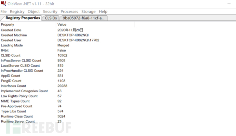Open the File menu
Screen dimensions: 236x136
coord(3,12)
